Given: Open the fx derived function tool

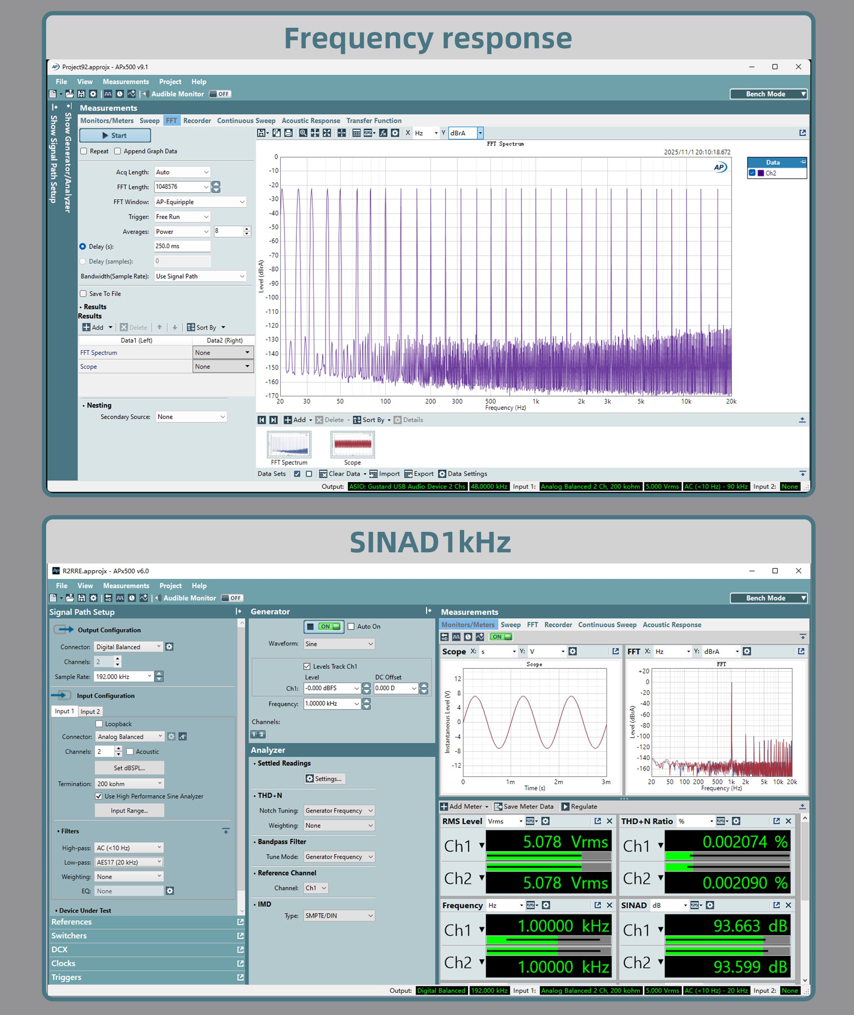Looking at the screenshot, I should pyautogui.click(x=383, y=133).
